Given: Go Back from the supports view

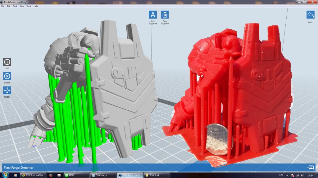Looking at the screenshot, I should (x=310, y=15).
